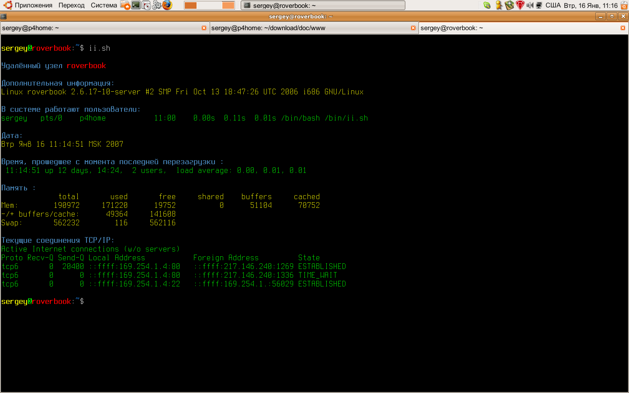Open the home folder launcher icon
The width and height of the screenshot is (629, 393).
pyautogui.click(x=125, y=5)
